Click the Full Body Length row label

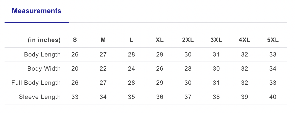tap(36, 83)
